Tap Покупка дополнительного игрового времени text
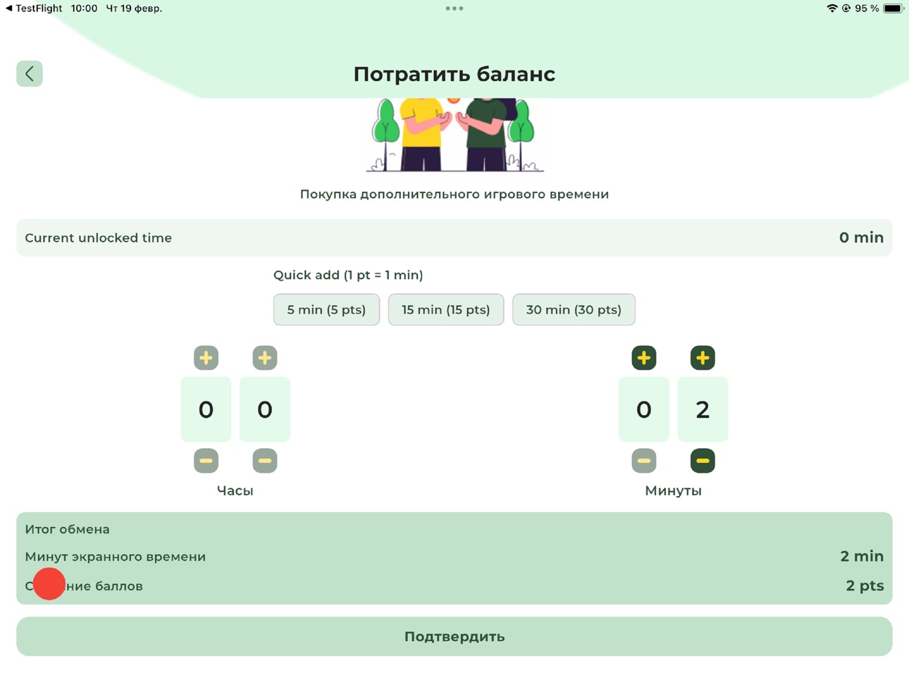Screen dimensions: 909x682 coord(455,194)
